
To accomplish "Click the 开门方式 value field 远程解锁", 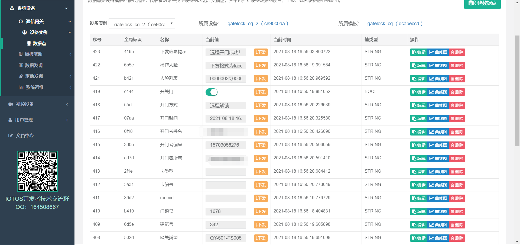I will tap(226, 105).
